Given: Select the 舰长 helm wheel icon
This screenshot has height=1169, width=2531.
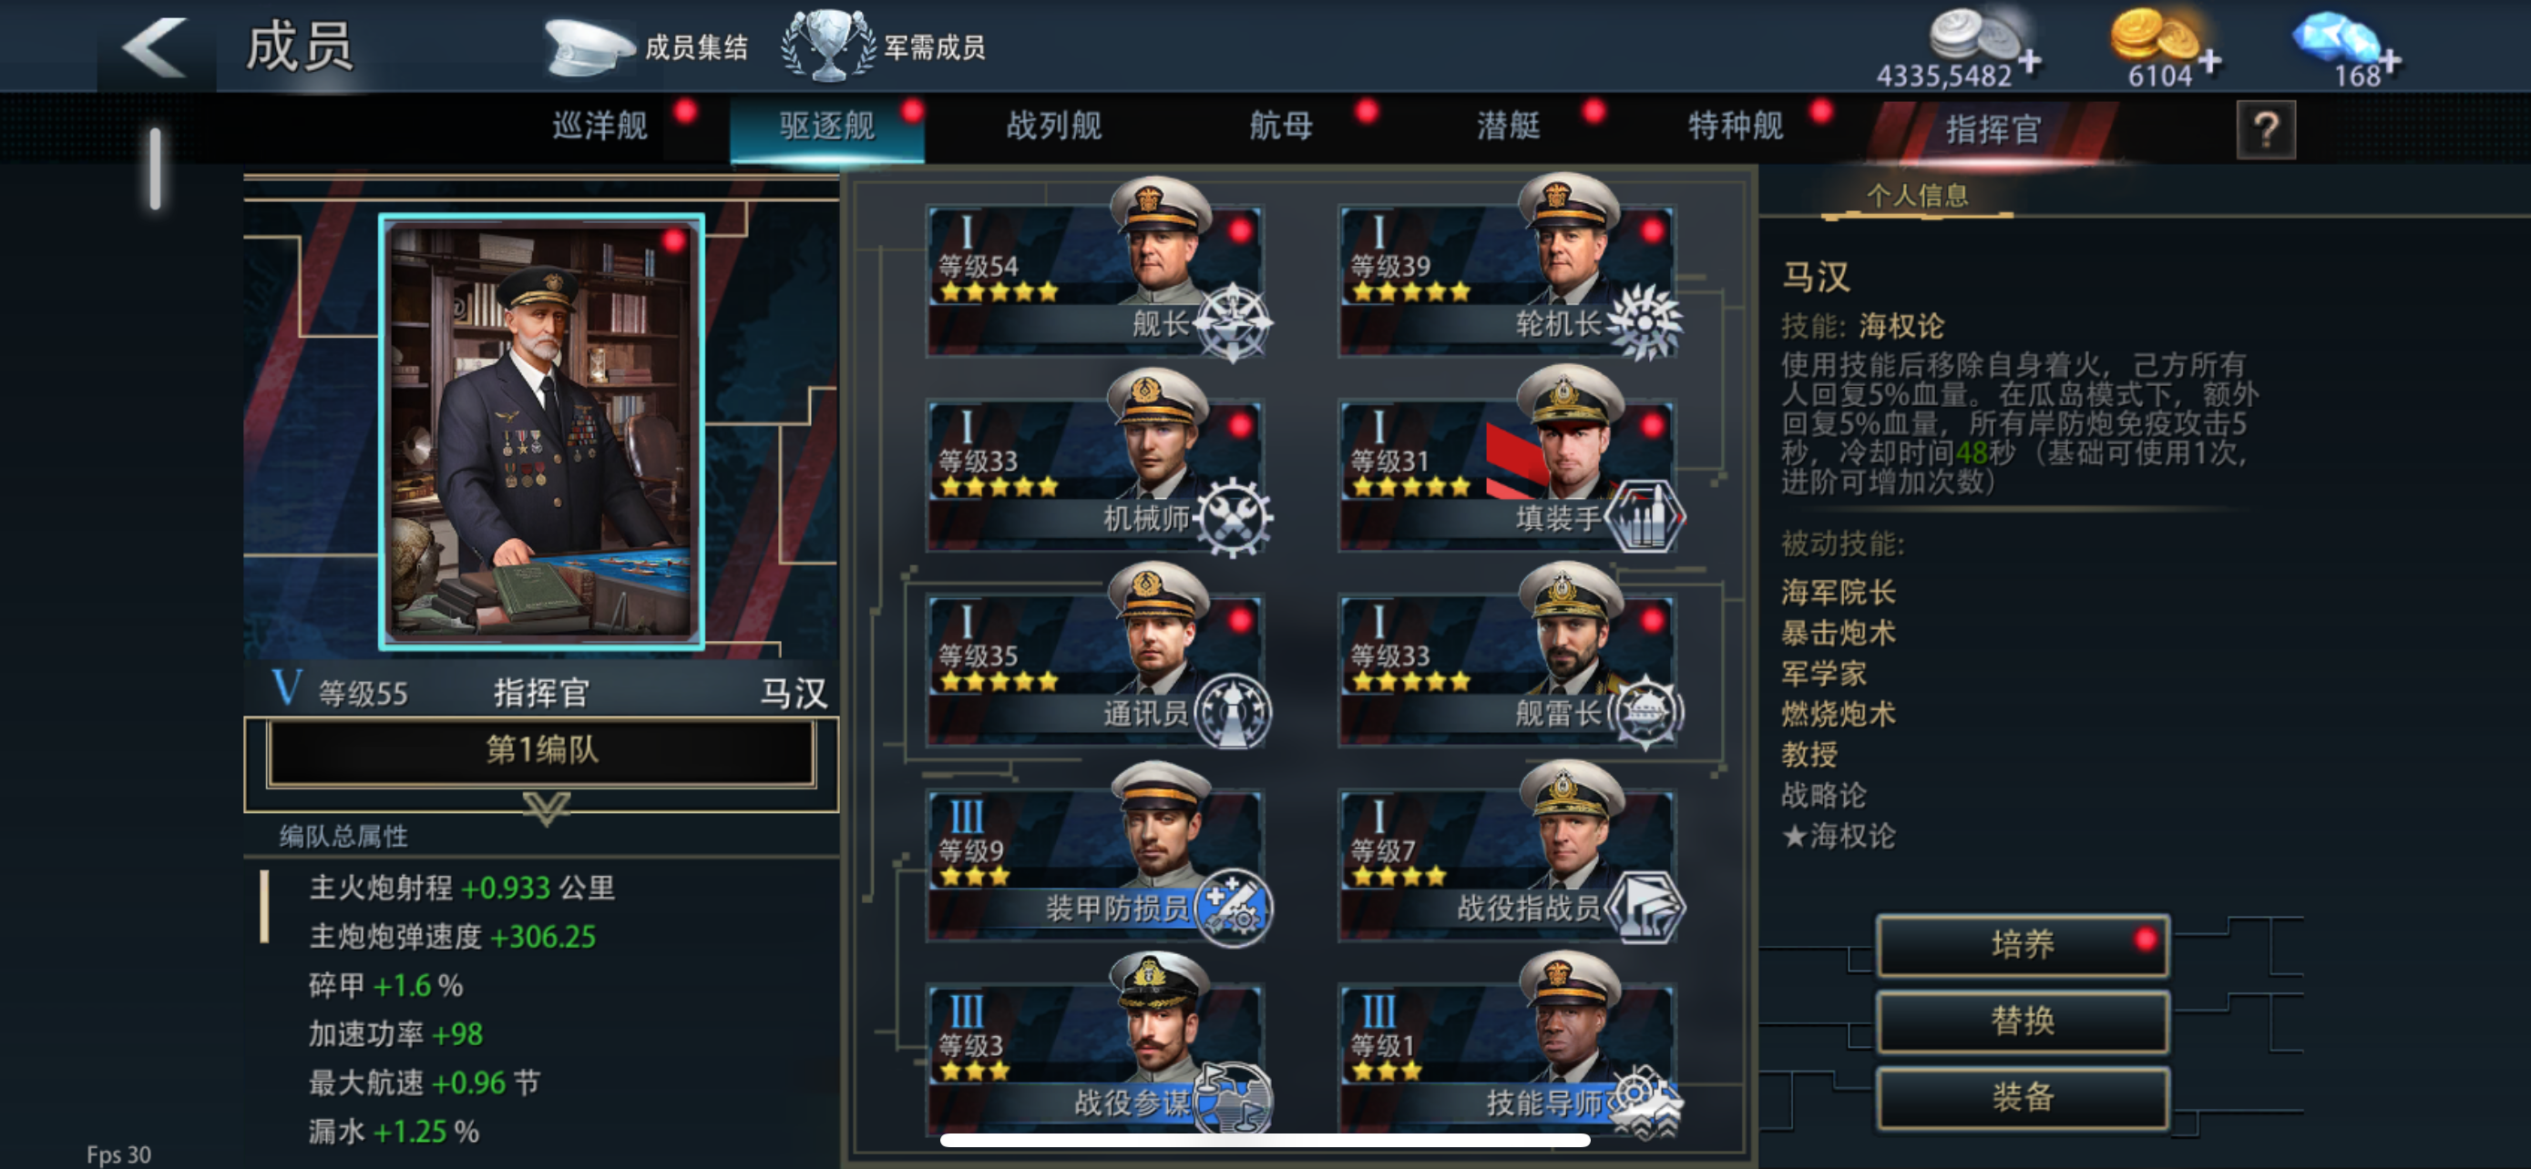Looking at the screenshot, I should tap(1233, 322).
